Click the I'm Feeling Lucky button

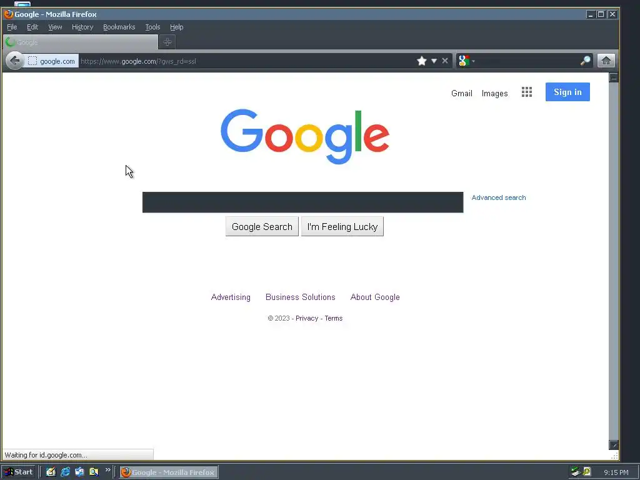pos(342,226)
